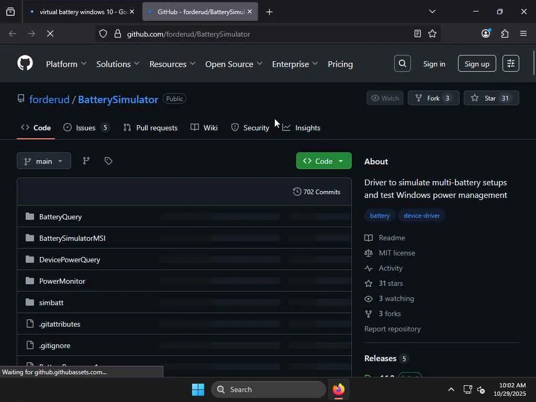
Task: Click the tracking protection shield icon
Action: [103, 33]
